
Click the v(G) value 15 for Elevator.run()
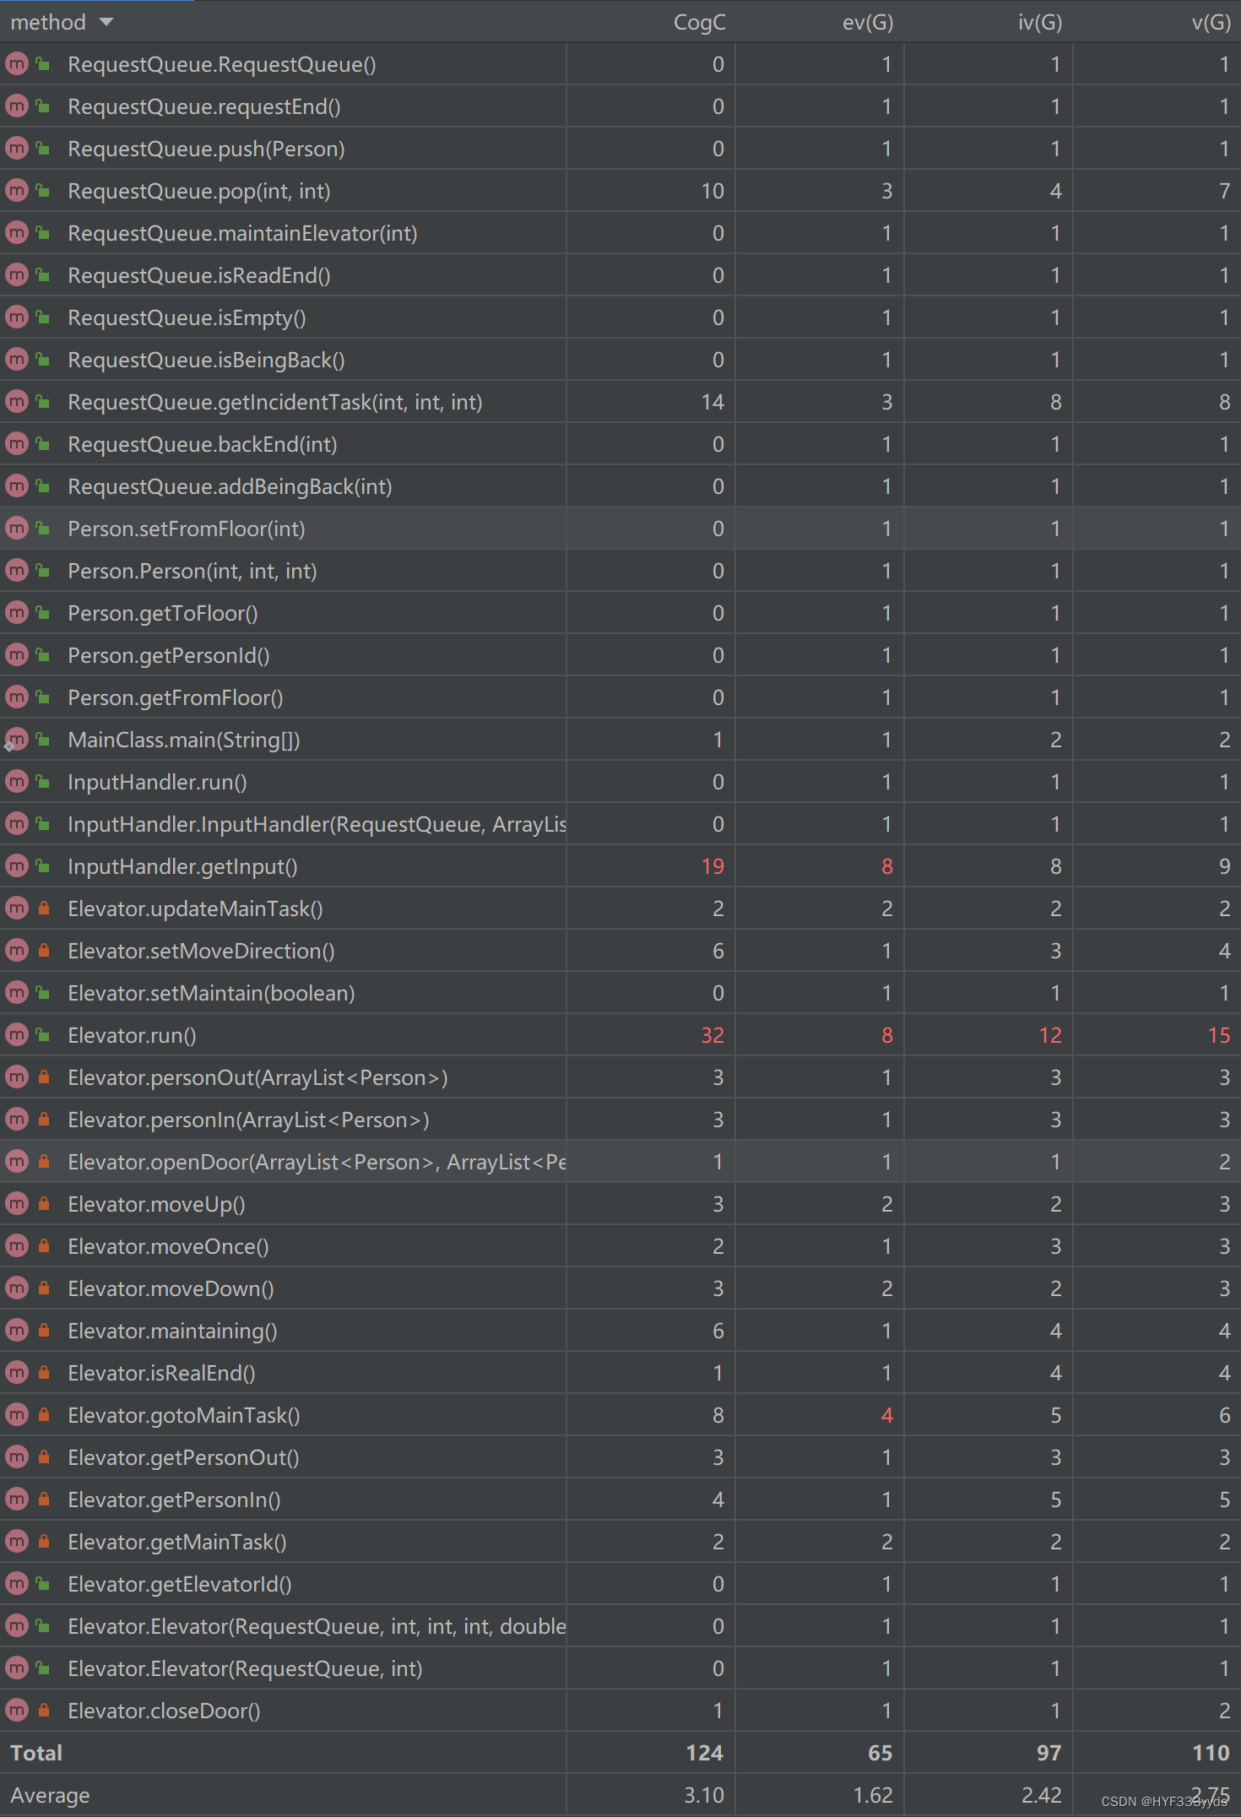(1219, 1035)
